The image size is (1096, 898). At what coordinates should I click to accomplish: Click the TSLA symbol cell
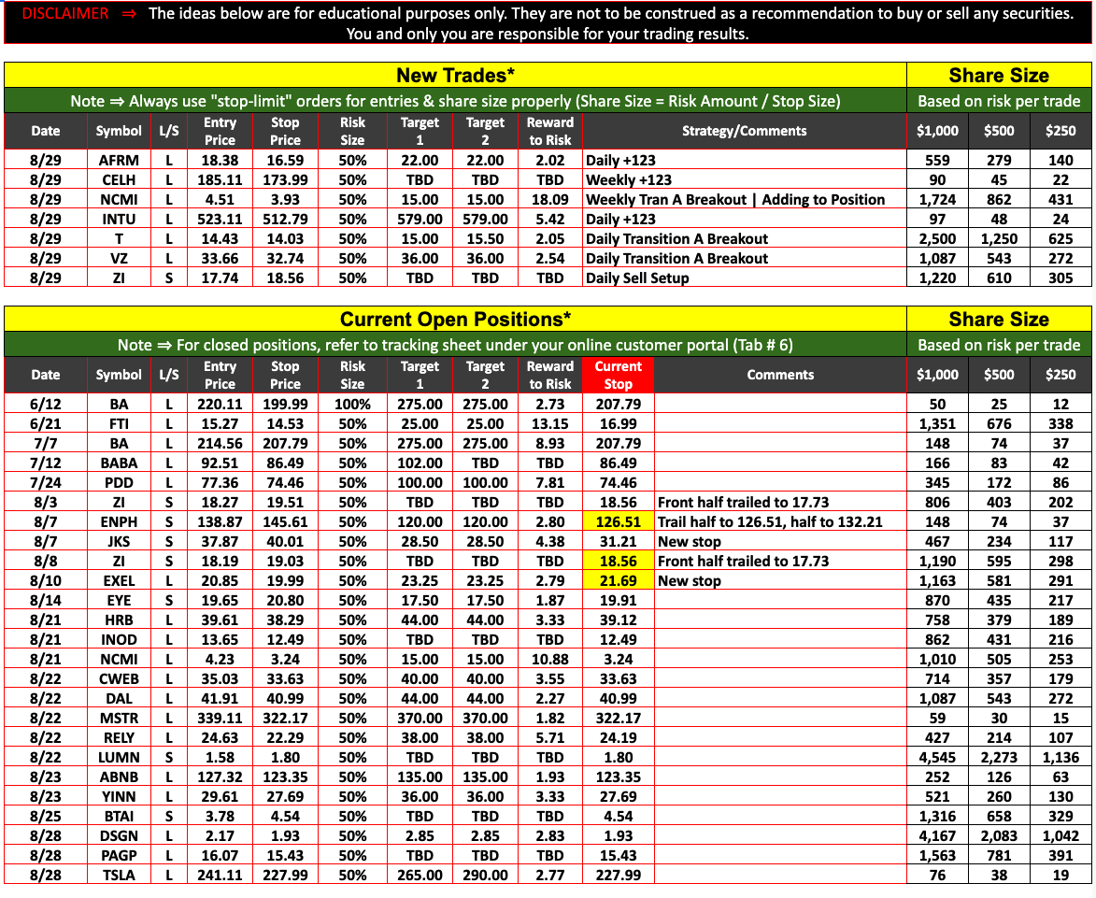click(119, 876)
